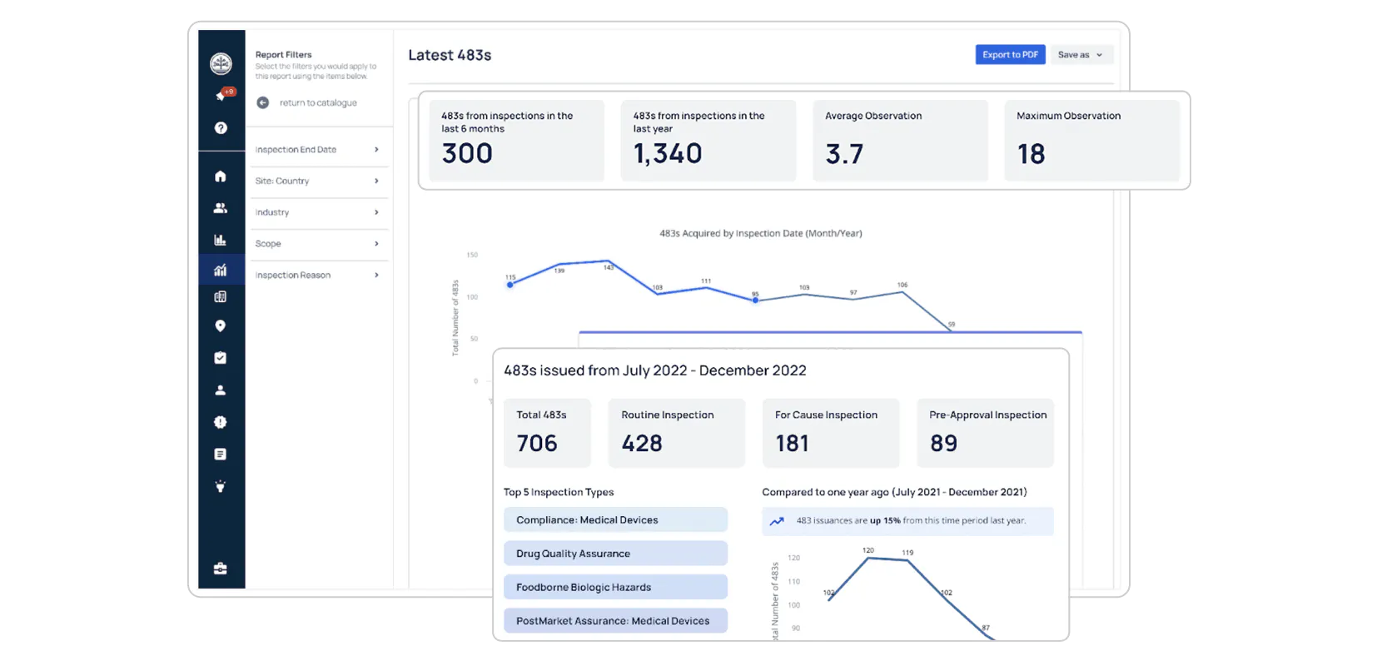Image resolution: width=1377 pixels, height=661 pixels.
Task: Expand the Inspection End Date filter
Action: coord(317,150)
